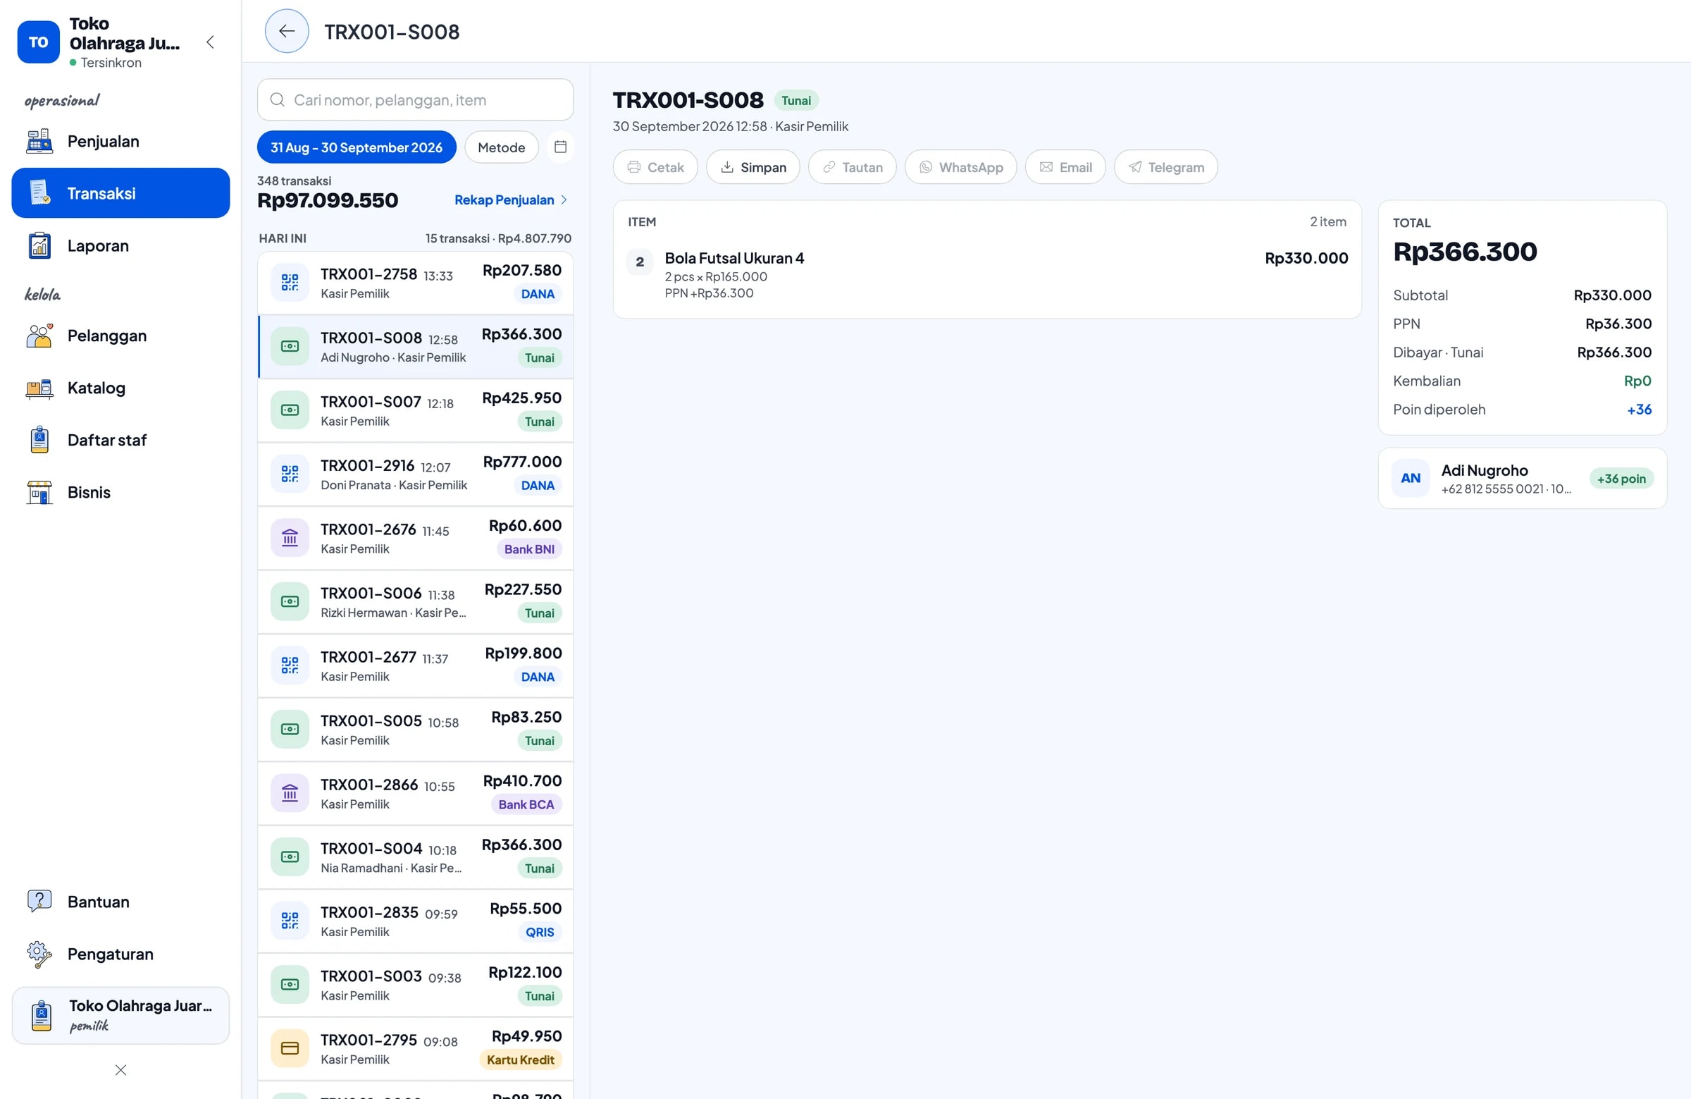Open the Adi Nugroho customer card
This screenshot has height=1099, width=1691.
click(x=1522, y=479)
